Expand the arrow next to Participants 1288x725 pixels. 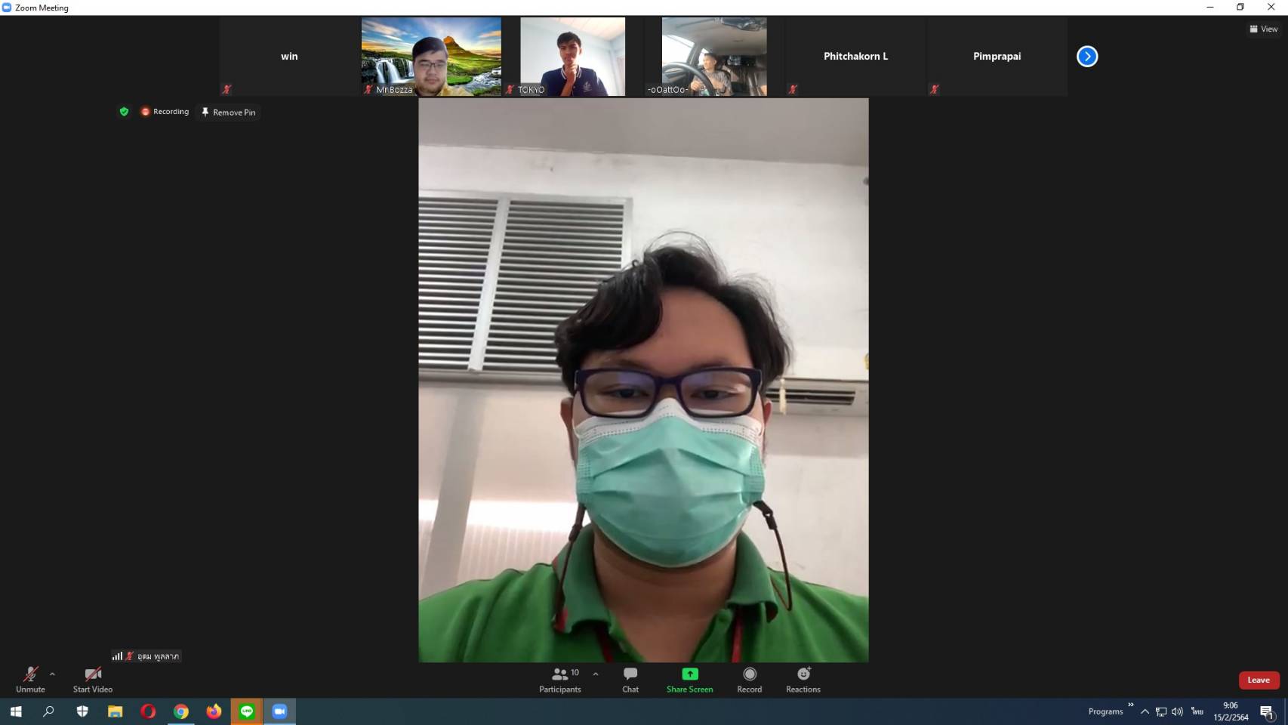click(x=596, y=674)
